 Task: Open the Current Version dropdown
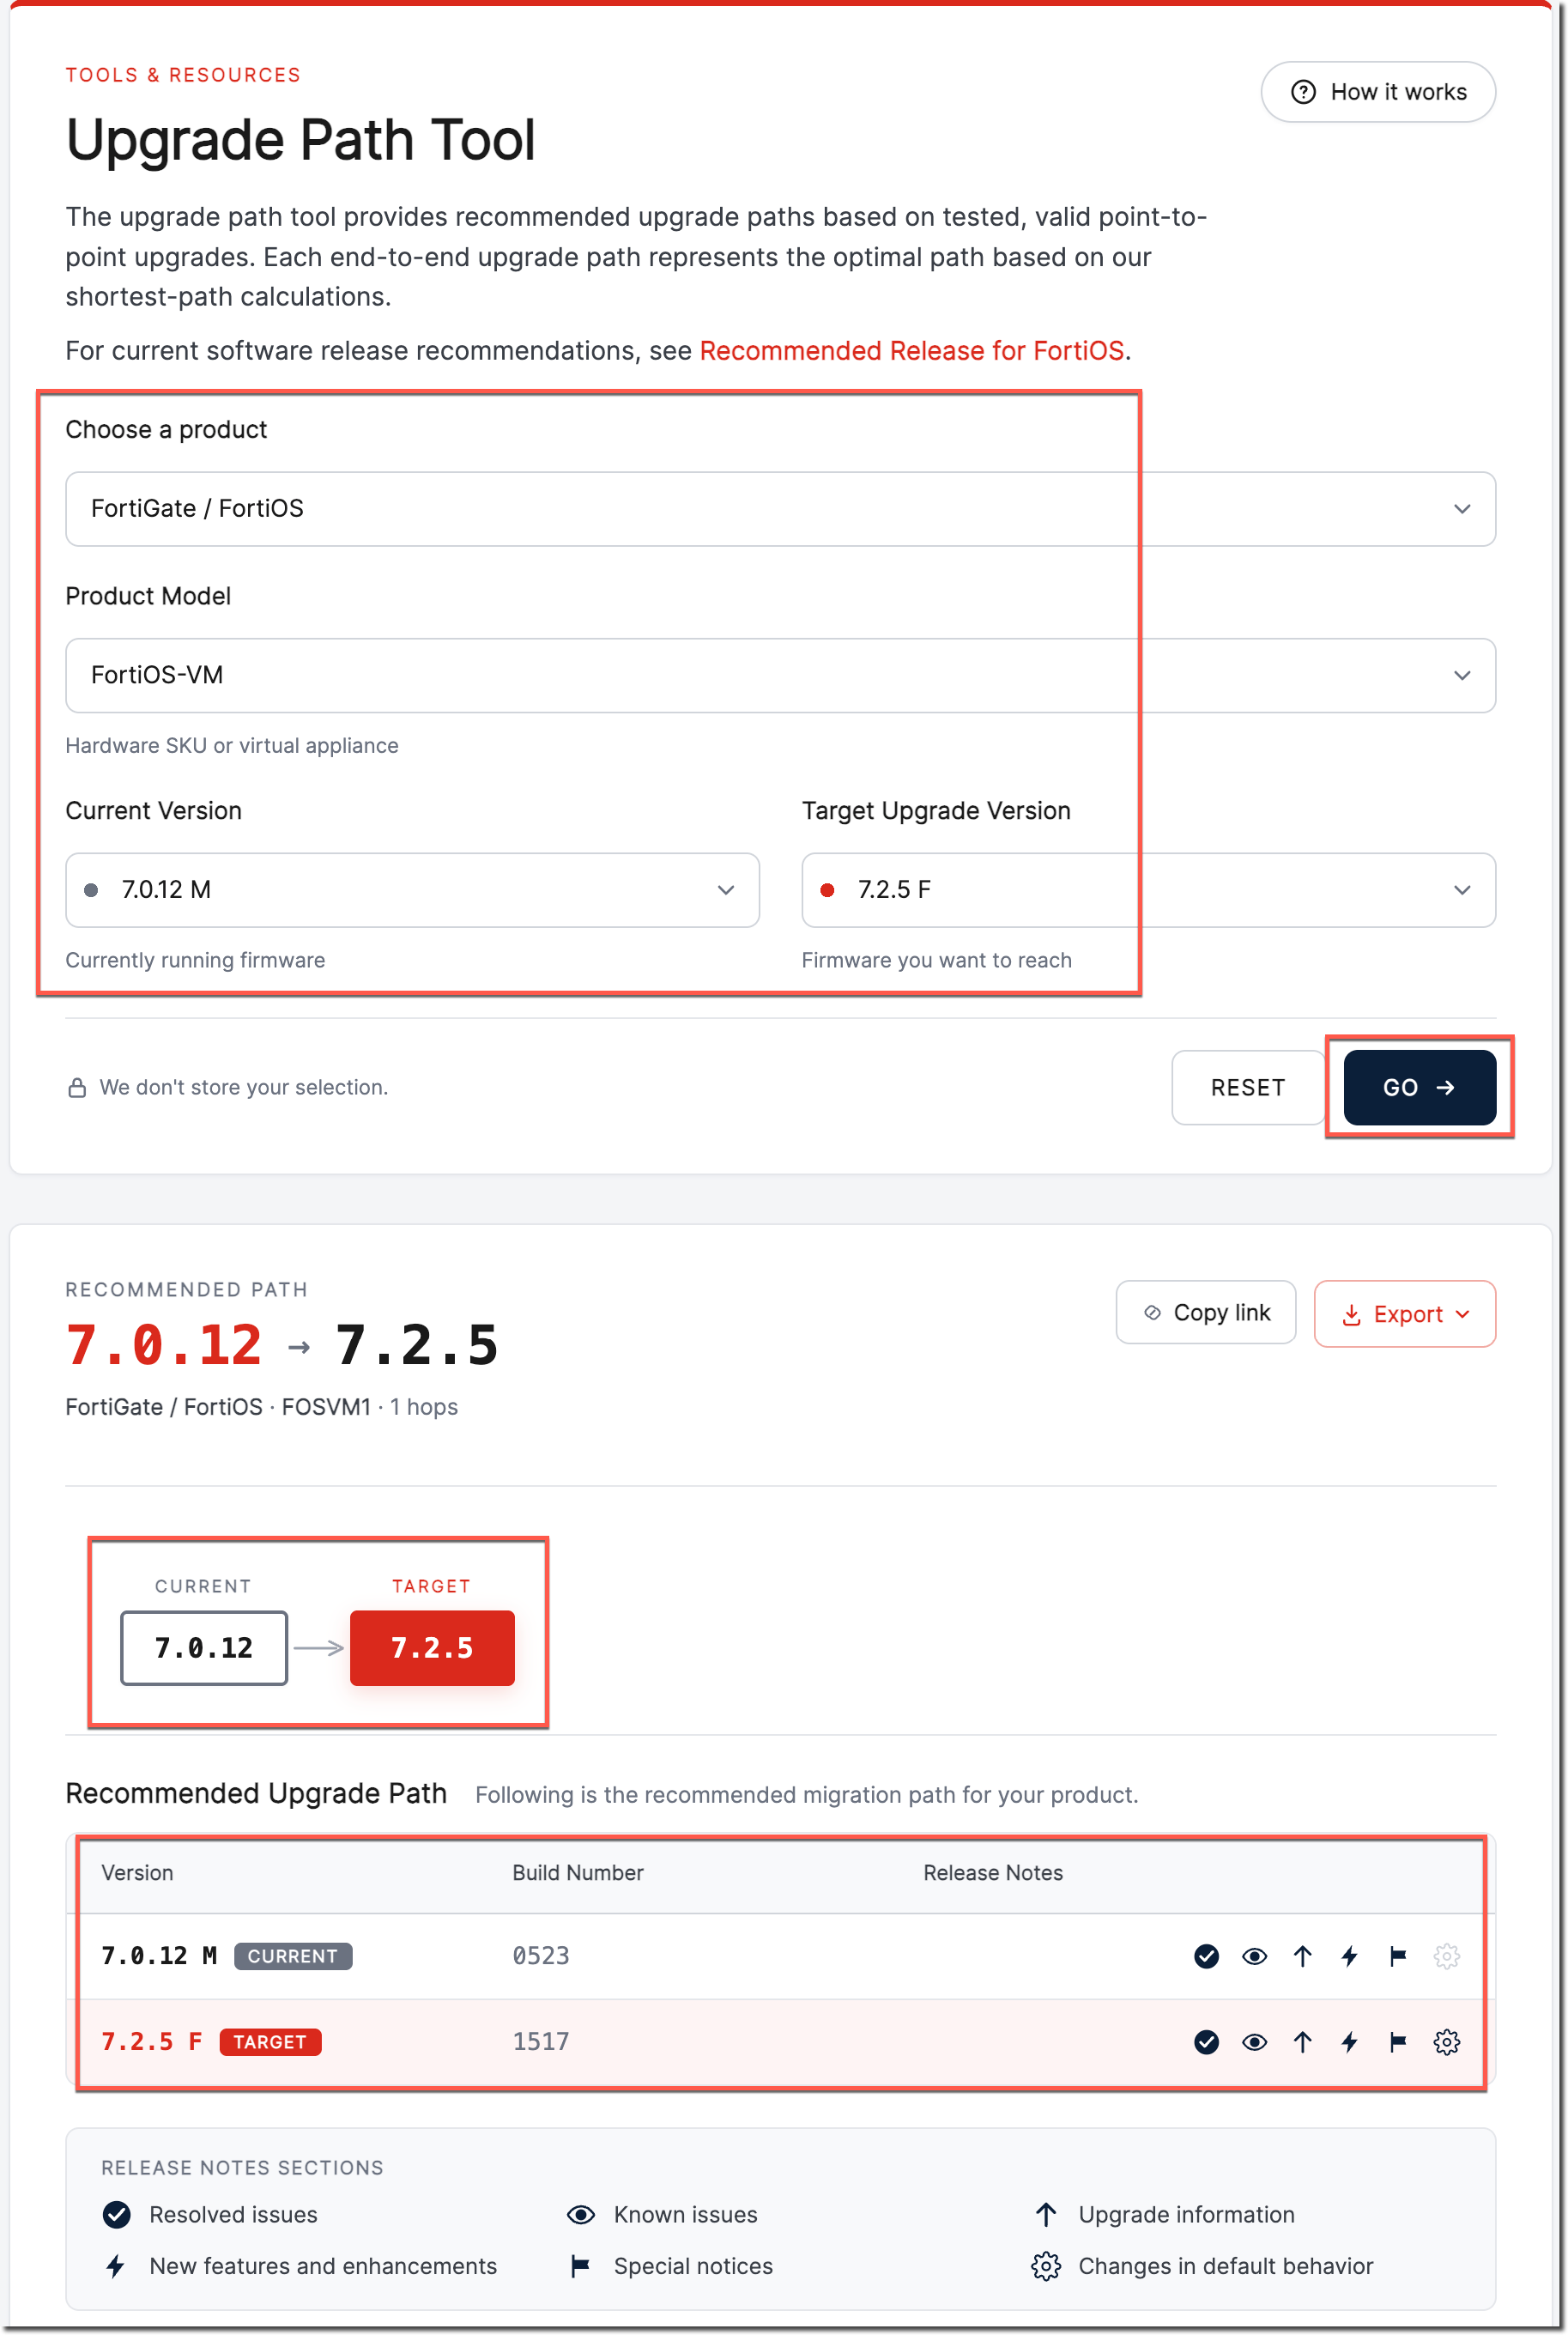(x=412, y=890)
